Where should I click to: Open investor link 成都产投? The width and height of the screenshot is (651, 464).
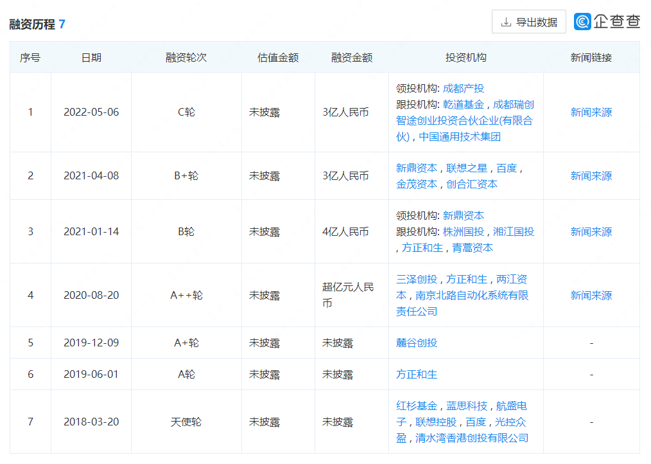click(x=464, y=88)
